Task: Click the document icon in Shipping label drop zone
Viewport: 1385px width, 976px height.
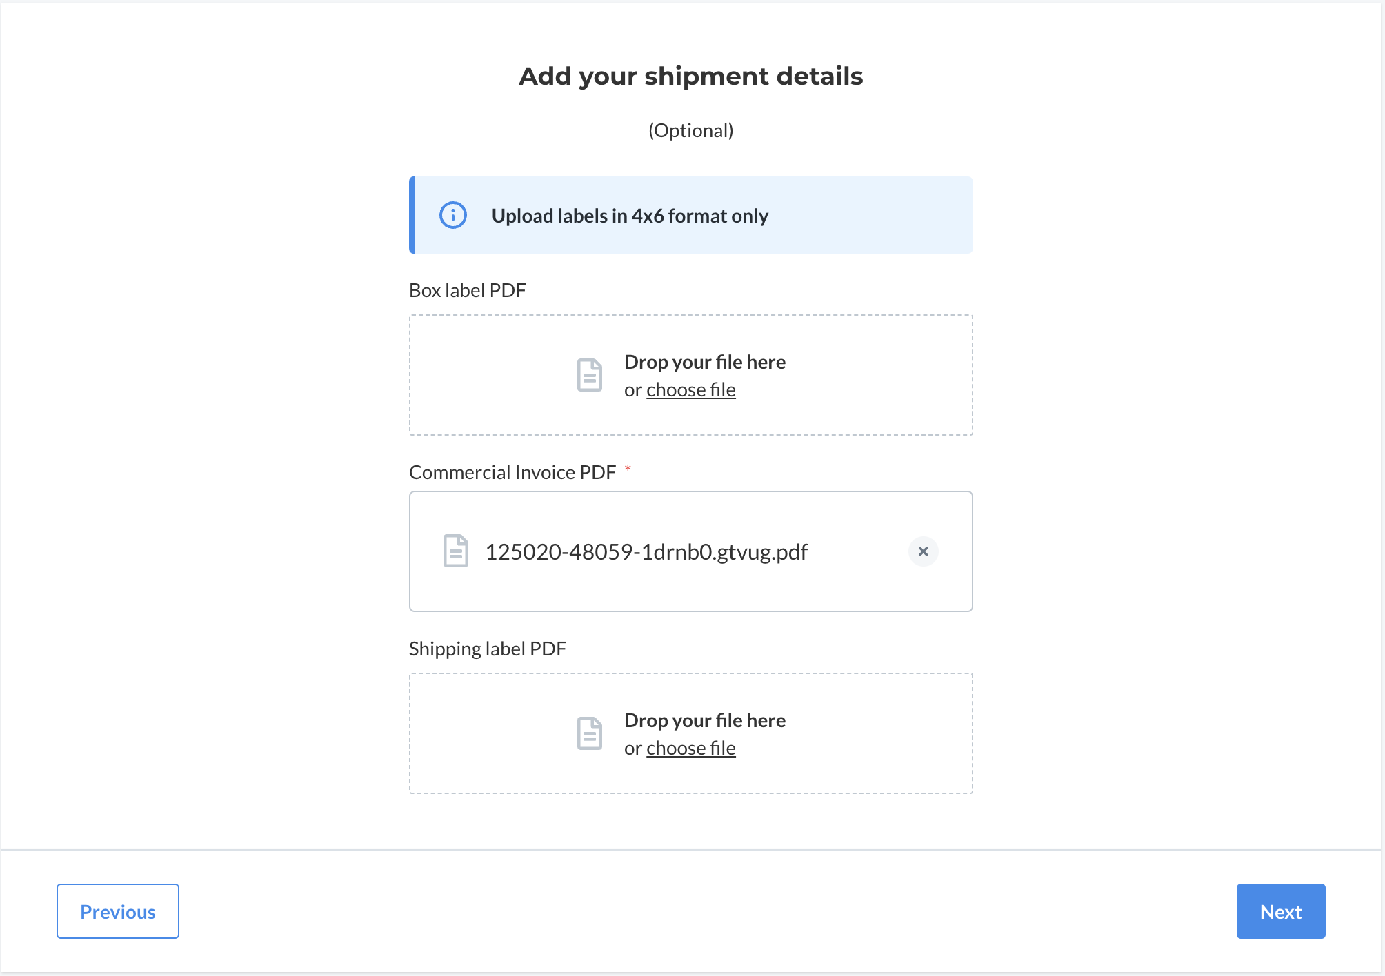Action: [x=589, y=733]
